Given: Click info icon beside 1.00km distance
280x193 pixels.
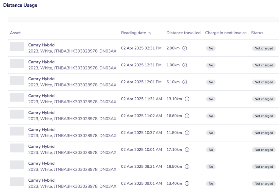Looking at the screenshot, I should click(x=185, y=65).
